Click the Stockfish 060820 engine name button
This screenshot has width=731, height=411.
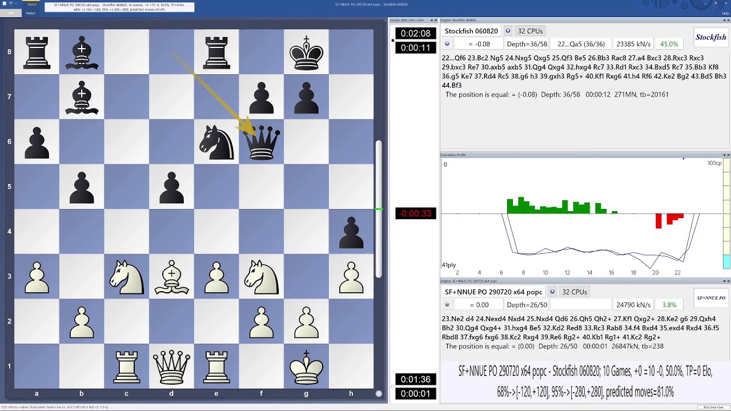click(x=471, y=31)
